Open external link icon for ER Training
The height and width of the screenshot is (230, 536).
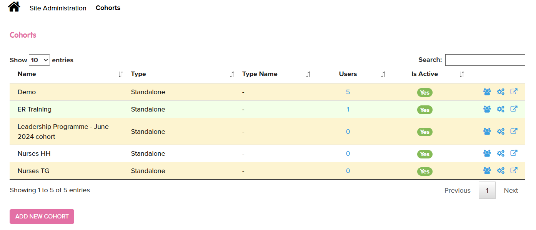pos(514,109)
